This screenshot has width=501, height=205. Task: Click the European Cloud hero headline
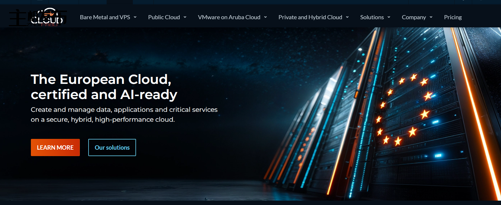tap(104, 87)
